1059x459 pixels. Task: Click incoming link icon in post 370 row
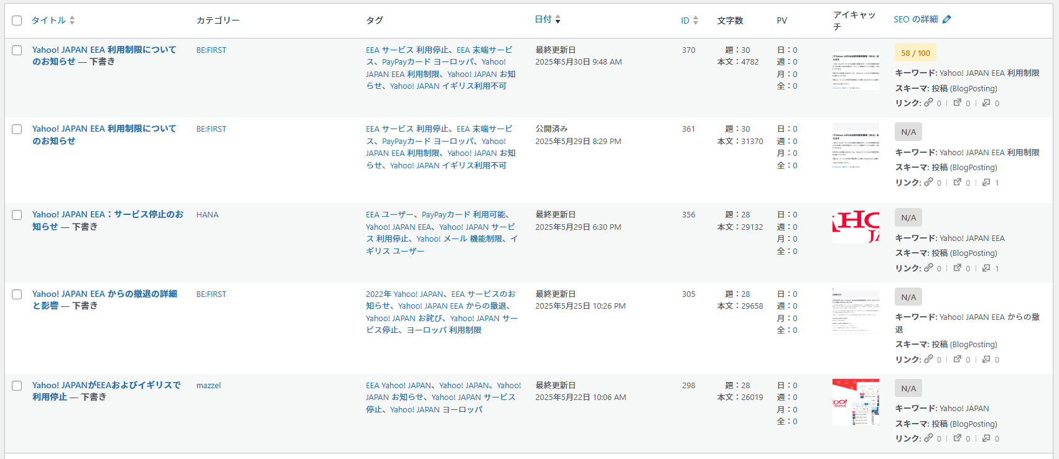pos(986,102)
